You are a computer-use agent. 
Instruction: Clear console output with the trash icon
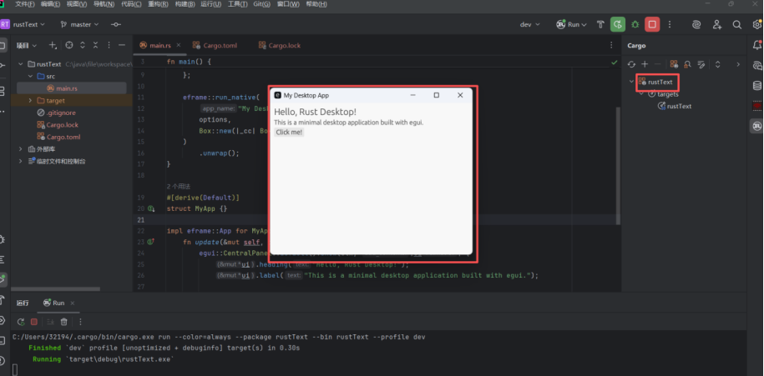(63, 322)
